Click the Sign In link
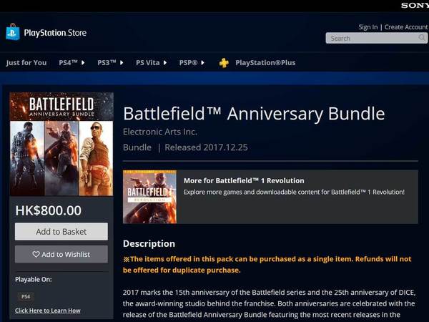The image size is (429, 322). pyautogui.click(x=368, y=27)
